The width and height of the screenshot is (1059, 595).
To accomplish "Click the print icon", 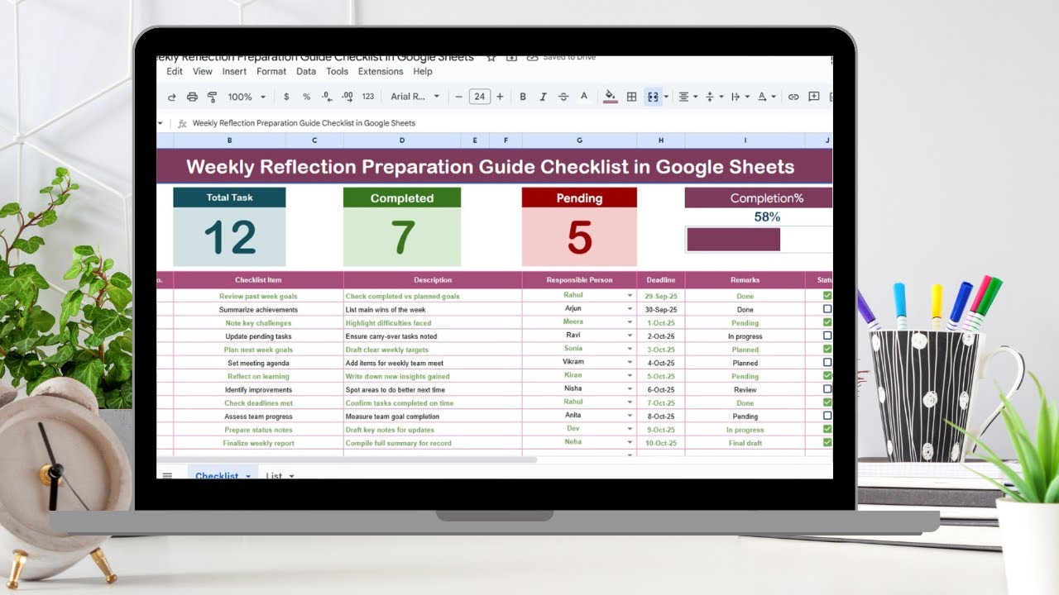I will [x=192, y=97].
